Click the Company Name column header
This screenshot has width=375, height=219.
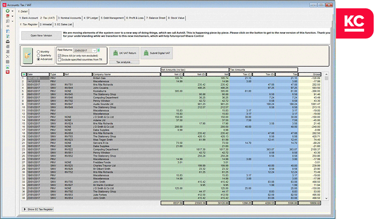pos(126,74)
